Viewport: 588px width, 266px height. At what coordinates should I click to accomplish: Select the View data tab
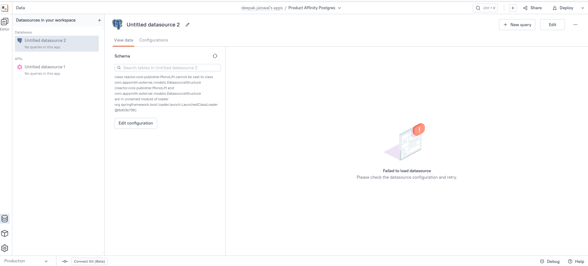[x=124, y=40]
